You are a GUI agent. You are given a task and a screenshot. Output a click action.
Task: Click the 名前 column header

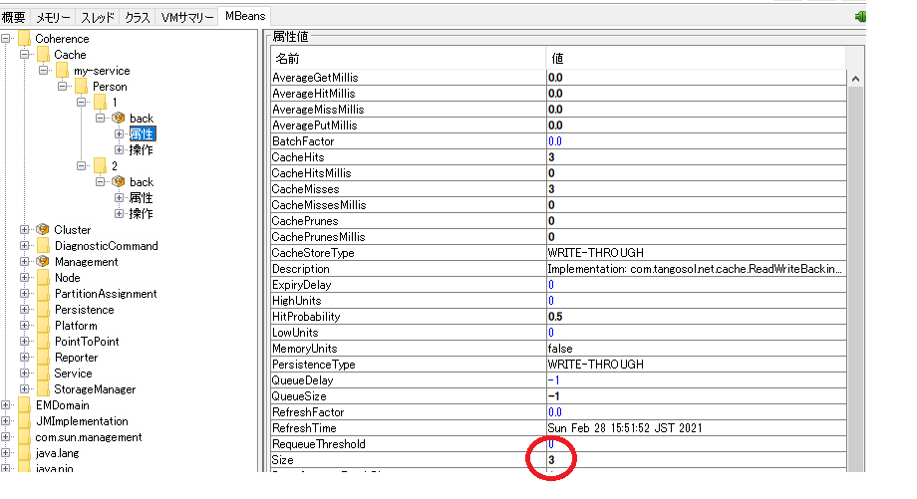point(409,59)
